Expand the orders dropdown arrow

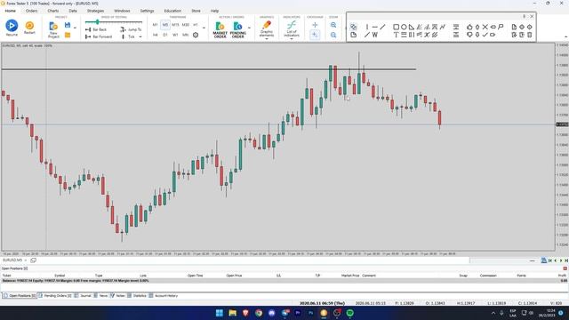[x=249, y=28]
